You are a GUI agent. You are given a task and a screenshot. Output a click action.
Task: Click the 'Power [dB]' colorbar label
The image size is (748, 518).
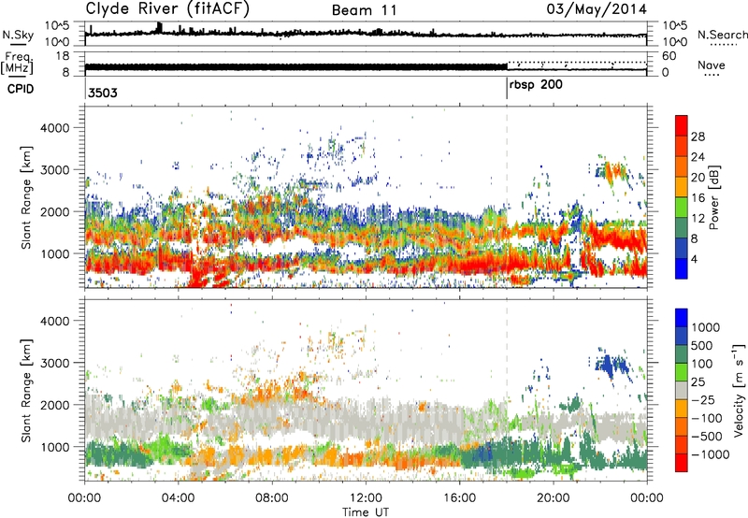713,197
